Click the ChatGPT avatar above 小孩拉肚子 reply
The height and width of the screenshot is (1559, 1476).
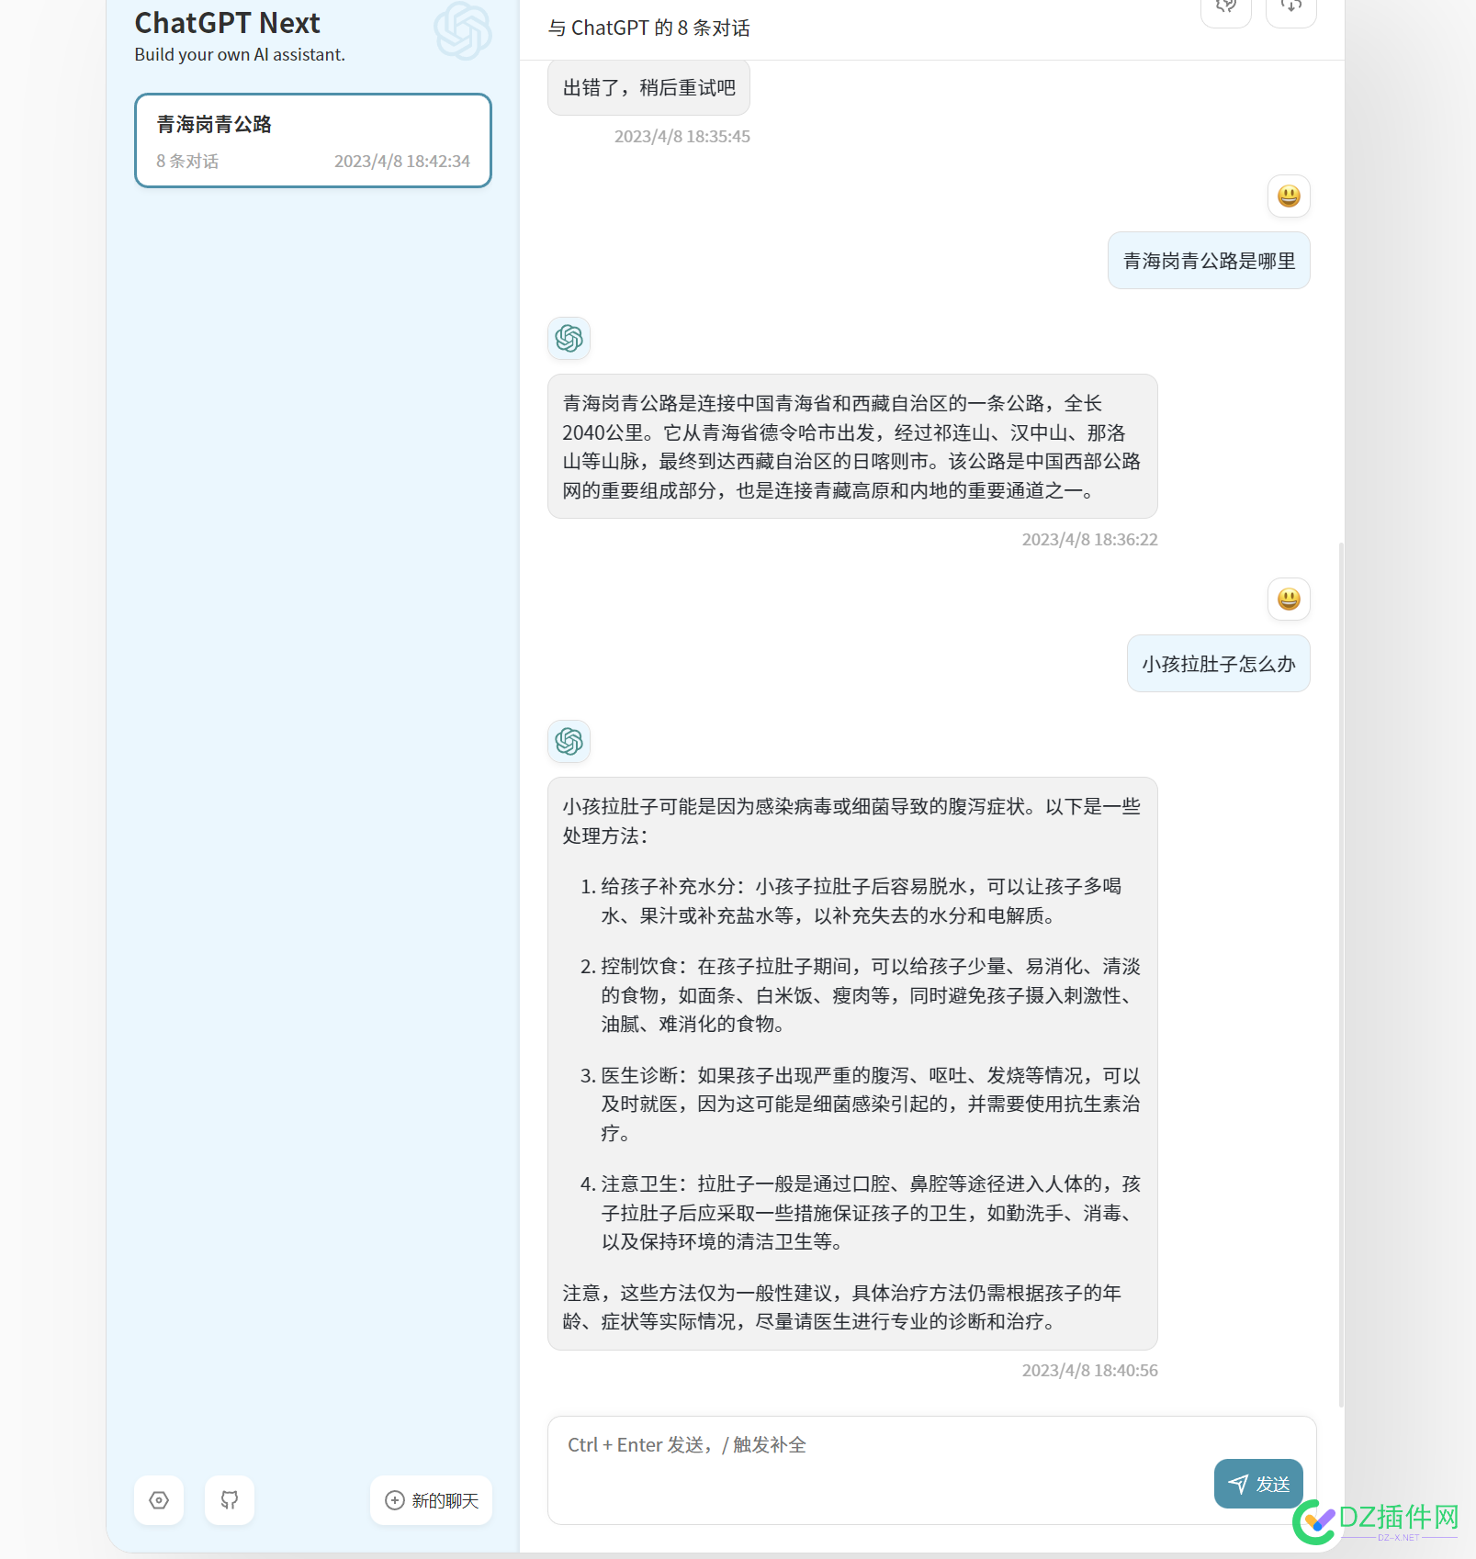coord(569,742)
